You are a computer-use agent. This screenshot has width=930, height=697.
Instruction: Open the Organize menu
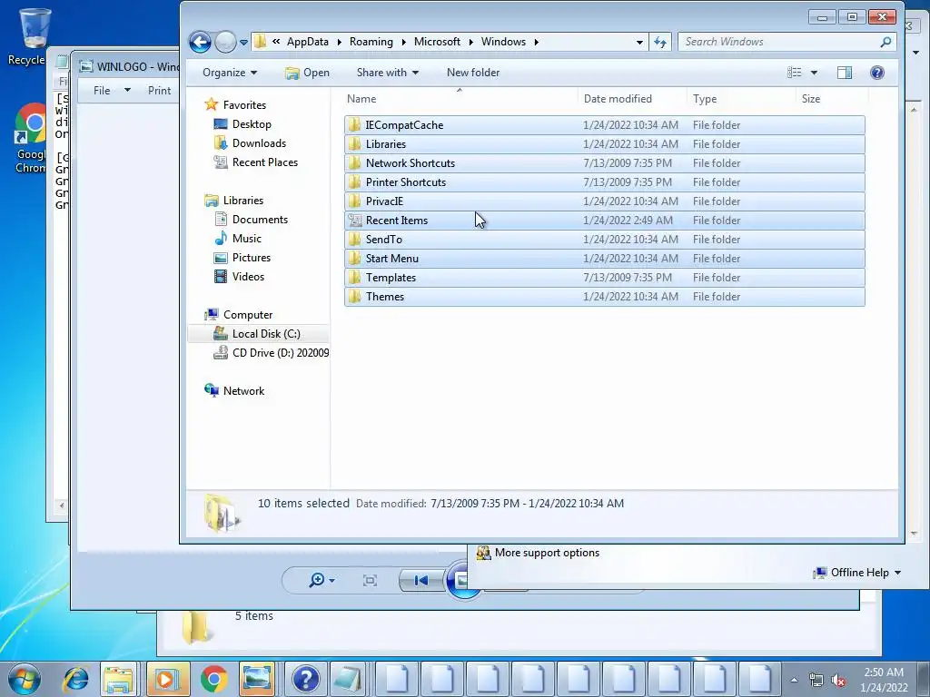click(x=230, y=73)
